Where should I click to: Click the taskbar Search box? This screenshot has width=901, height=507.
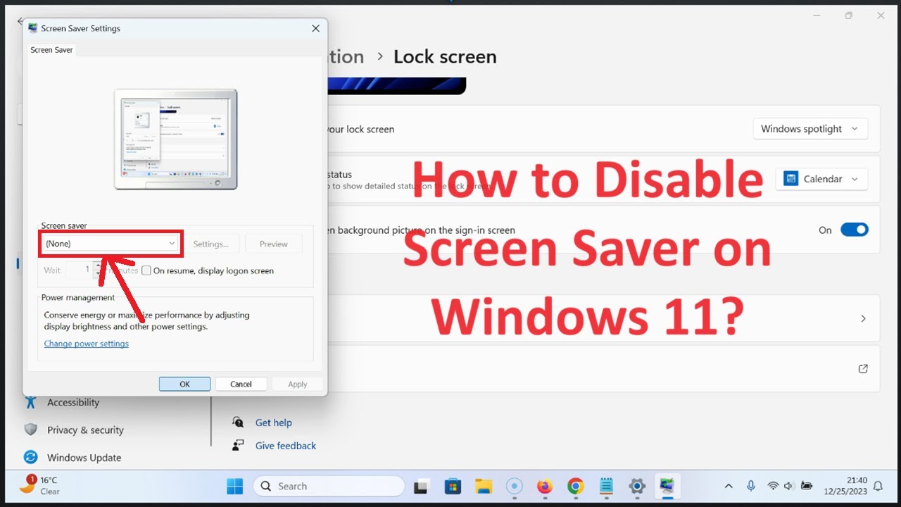pos(329,486)
